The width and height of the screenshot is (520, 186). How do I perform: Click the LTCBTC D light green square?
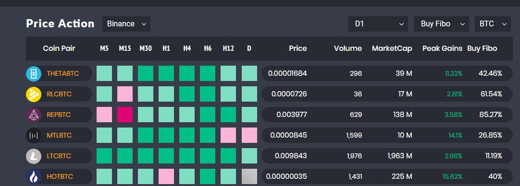pos(249,156)
